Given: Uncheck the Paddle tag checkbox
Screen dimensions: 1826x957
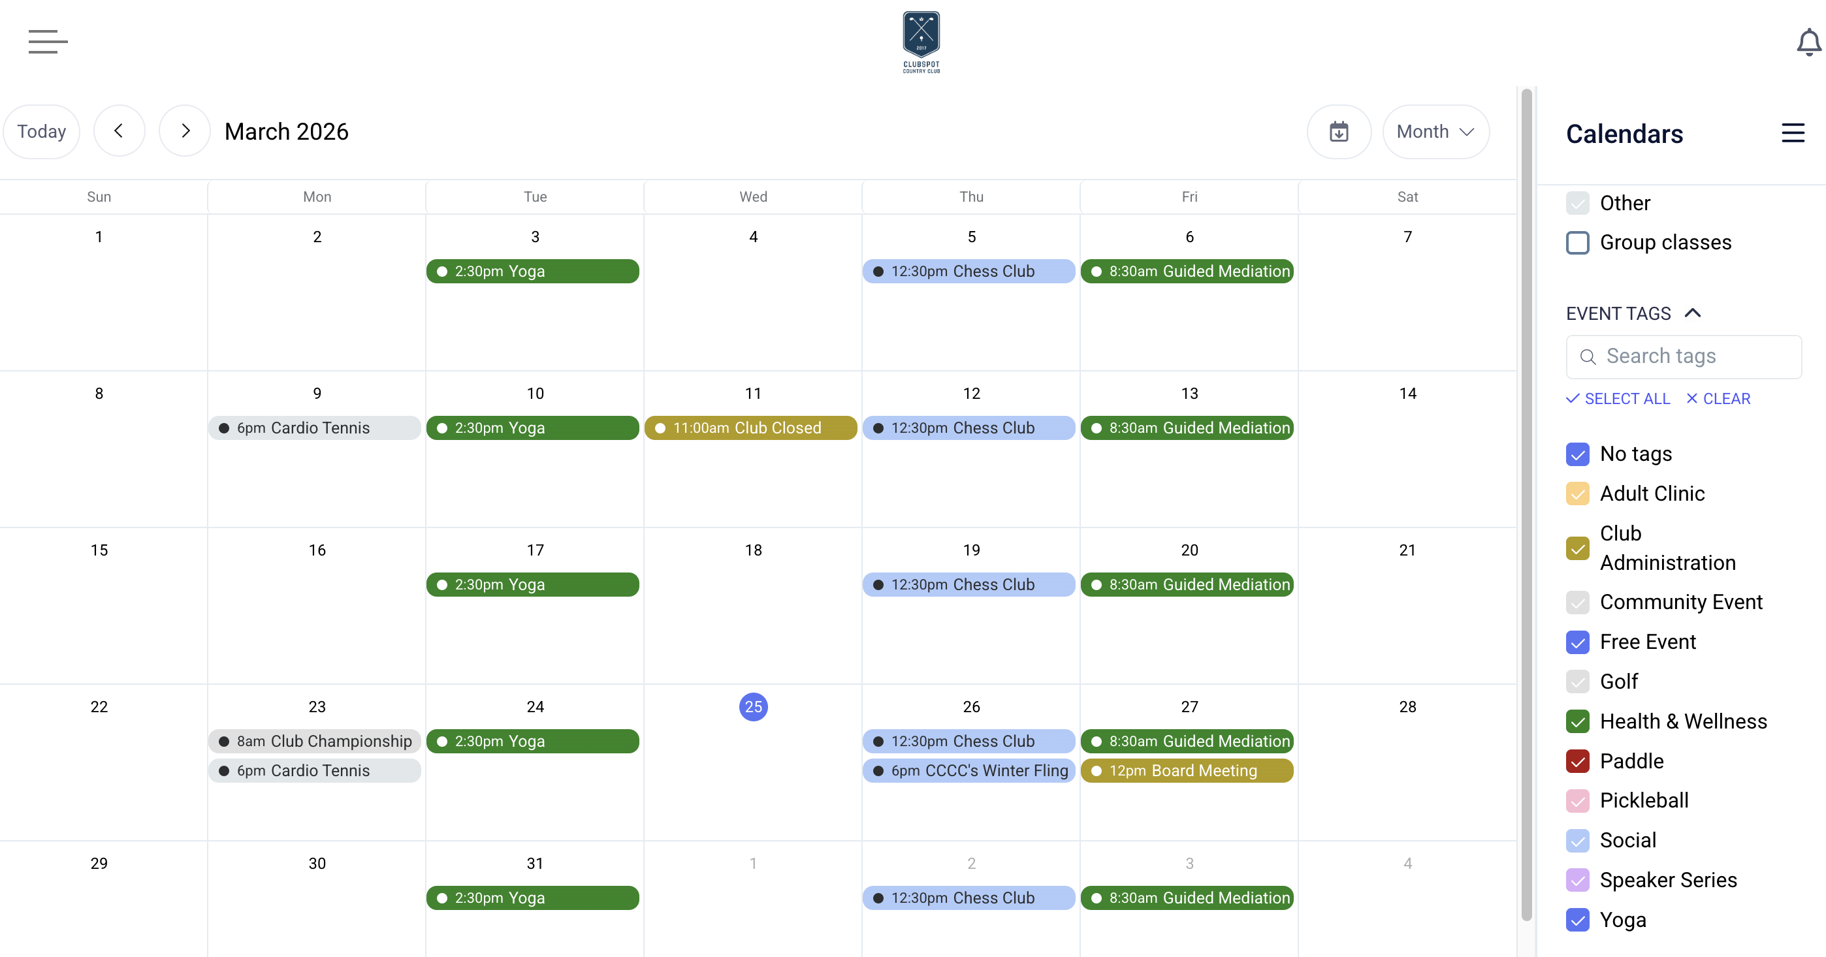Looking at the screenshot, I should tap(1577, 762).
